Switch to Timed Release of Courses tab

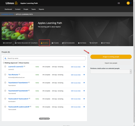(x=26, y=43)
